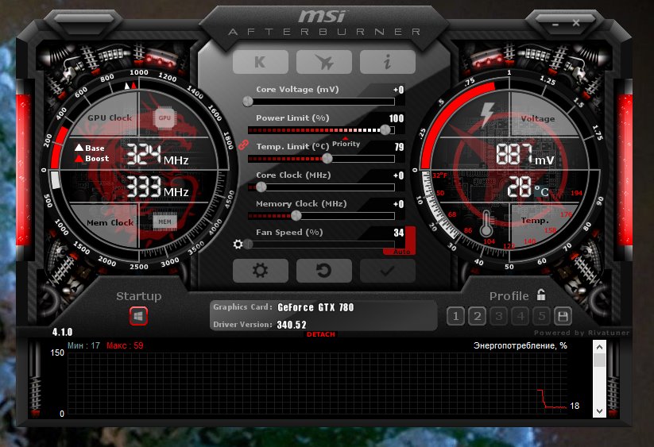
Task: Click the Temp. Limit value 79
Action: pos(399,147)
